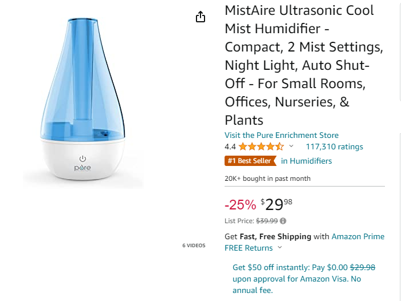
Task: Click the crossed-out $39.99 list price
Action: (266, 221)
